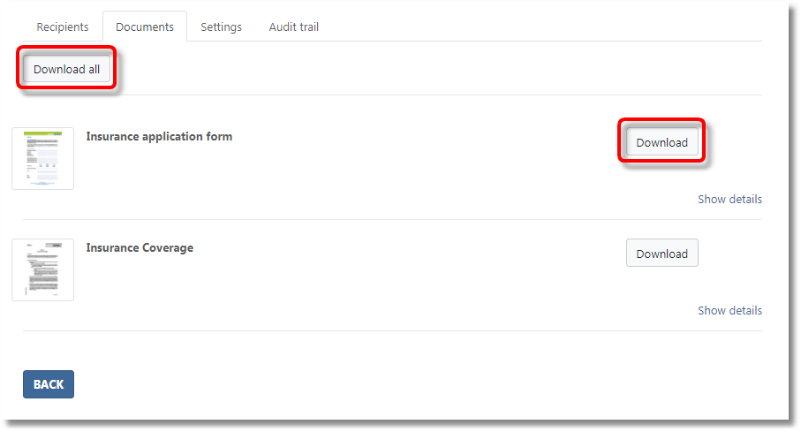Download every document at once

(x=66, y=70)
